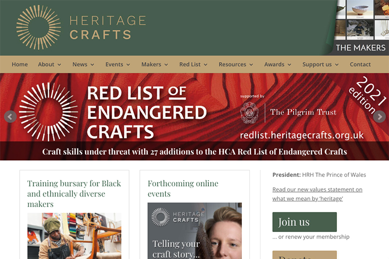Screen dimensions: 389x259
Task: Go to previous carousel slide arrow
Action: coord(10,116)
